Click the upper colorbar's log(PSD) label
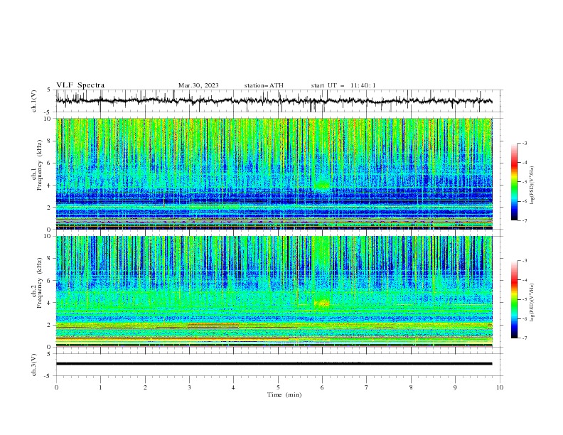The width and height of the screenshot is (563, 435). tap(532, 186)
